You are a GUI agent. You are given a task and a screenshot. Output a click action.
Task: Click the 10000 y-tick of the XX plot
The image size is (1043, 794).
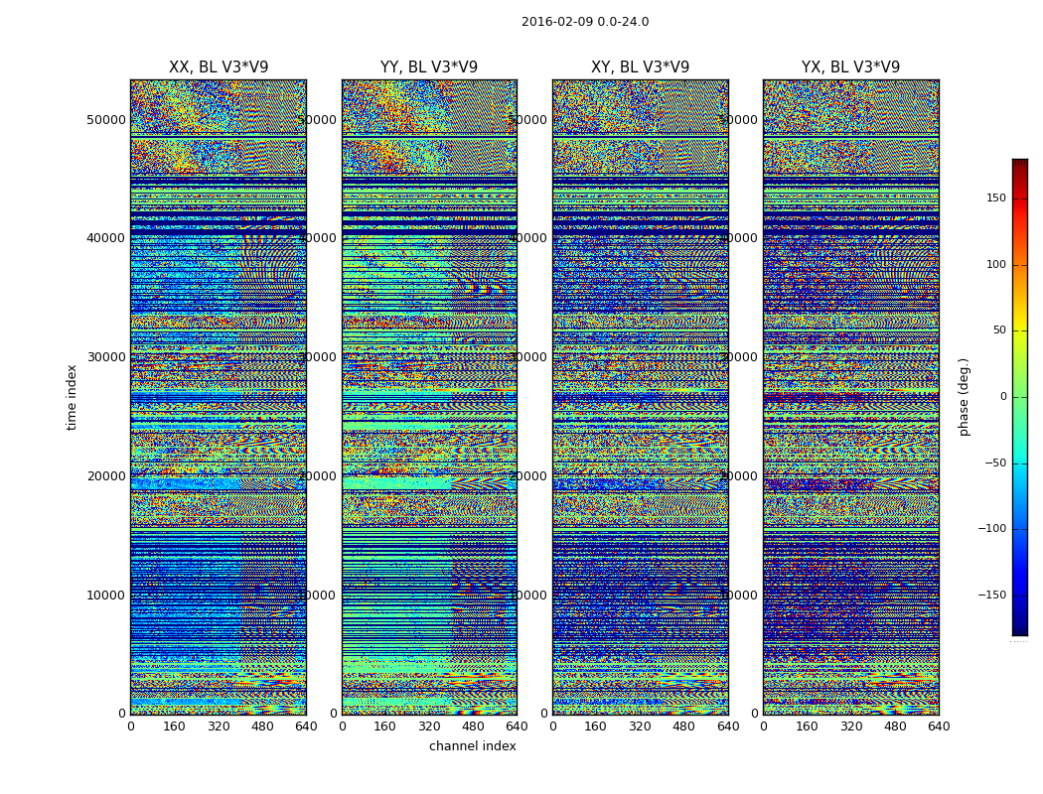(107, 595)
